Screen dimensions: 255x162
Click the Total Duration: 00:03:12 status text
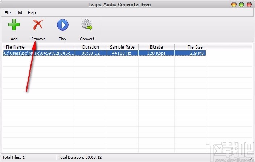80,157
